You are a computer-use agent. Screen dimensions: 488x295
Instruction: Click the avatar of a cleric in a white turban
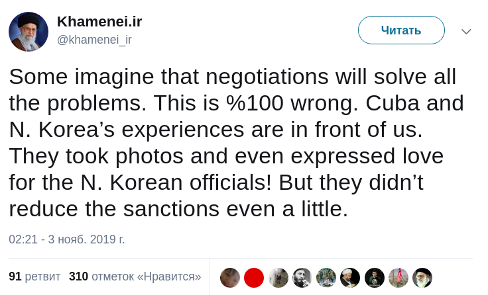(x=350, y=278)
